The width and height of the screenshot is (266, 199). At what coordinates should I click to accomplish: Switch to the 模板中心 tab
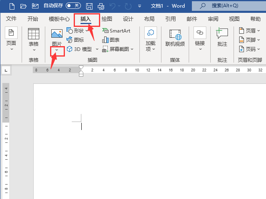(59, 19)
